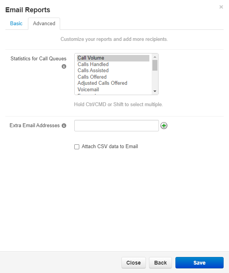Click the Attach CSV data to Email label
Image resolution: width=229 pixels, height=273 pixels.
[110, 146]
